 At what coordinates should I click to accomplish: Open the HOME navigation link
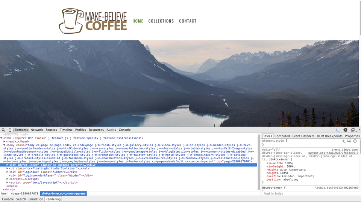(138, 21)
